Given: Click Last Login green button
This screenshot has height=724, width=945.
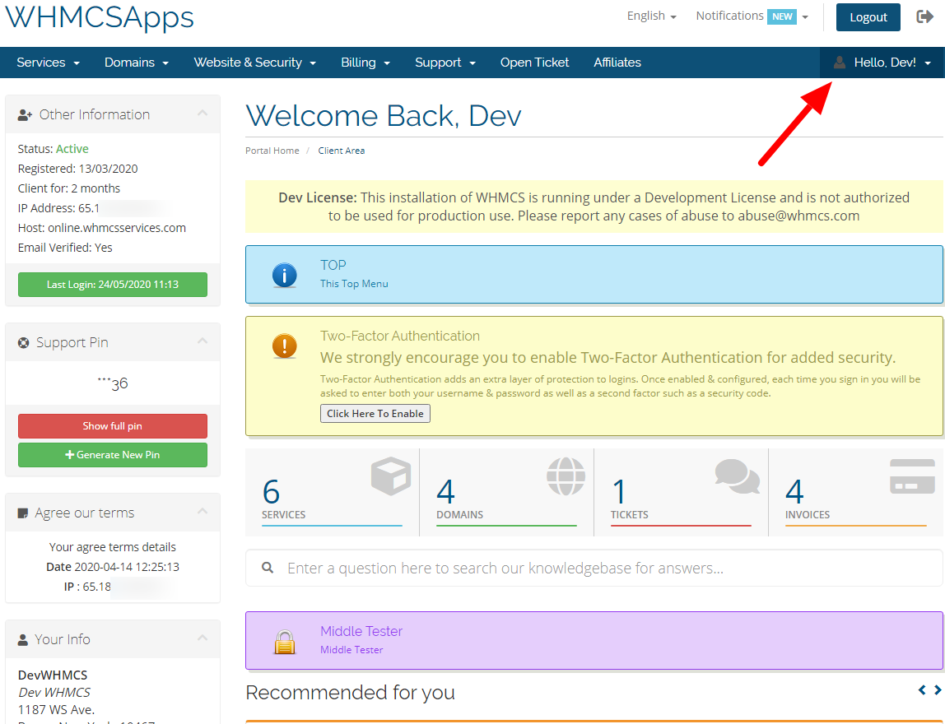Looking at the screenshot, I should 113,285.
